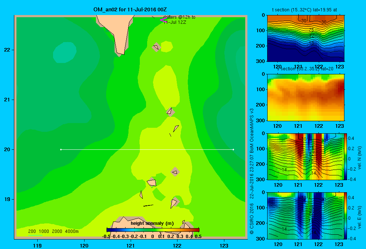Screen dimensions: 366x249
Task: Click the "drifters @12h to" annotation text
Action: tap(179, 17)
